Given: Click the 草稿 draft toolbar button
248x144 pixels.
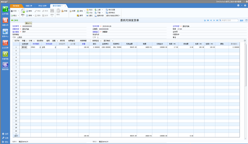Looking at the screenshot, I should click(29, 16).
